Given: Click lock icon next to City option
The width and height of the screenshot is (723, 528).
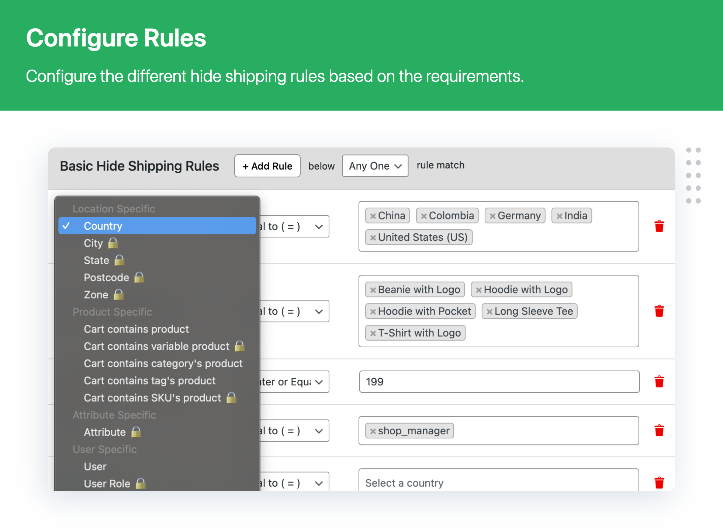Looking at the screenshot, I should tap(113, 243).
